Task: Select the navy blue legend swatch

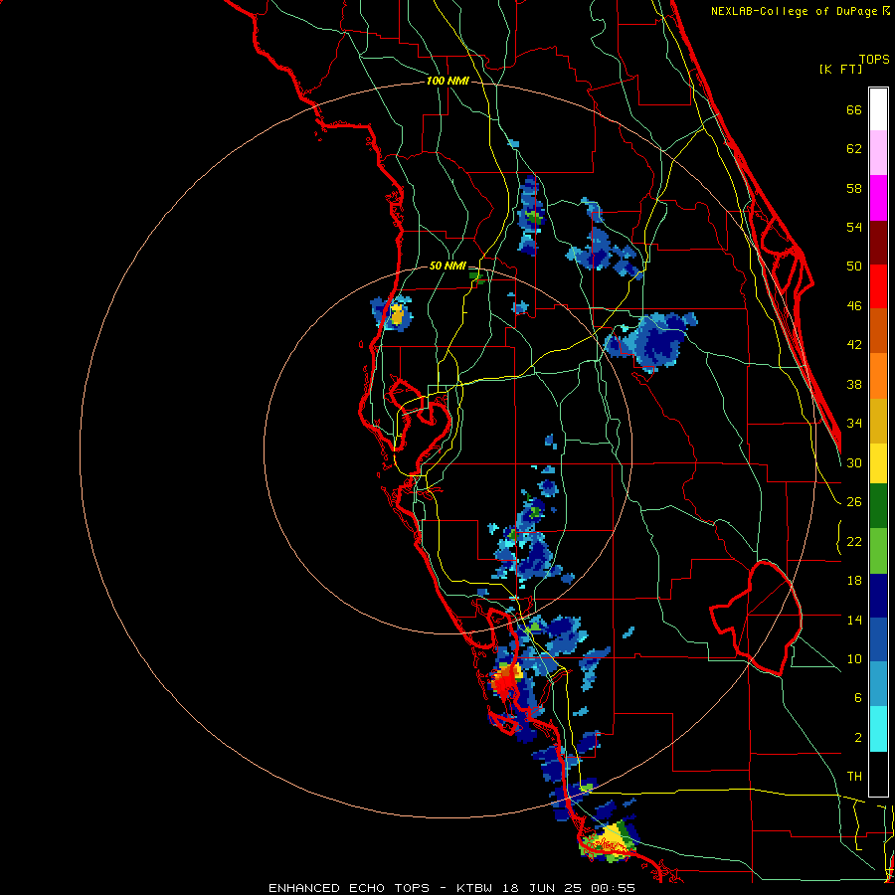Action: 878,596
